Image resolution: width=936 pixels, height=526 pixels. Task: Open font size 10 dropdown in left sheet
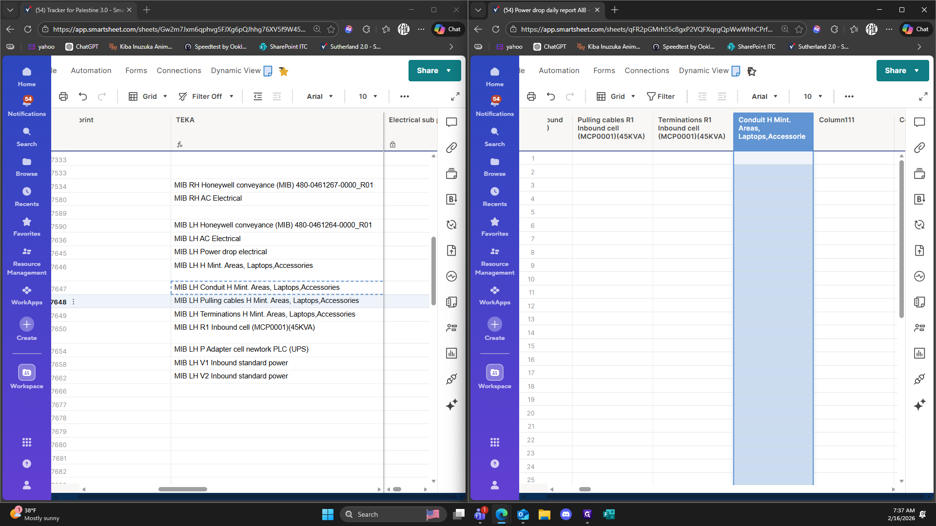click(368, 96)
